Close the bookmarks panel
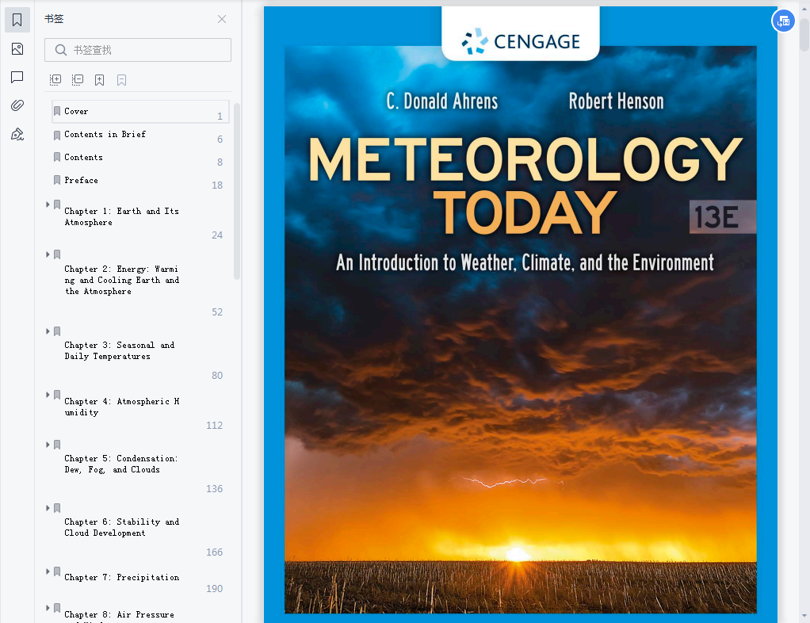The width and height of the screenshot is (810, 623). click(222, 19)
